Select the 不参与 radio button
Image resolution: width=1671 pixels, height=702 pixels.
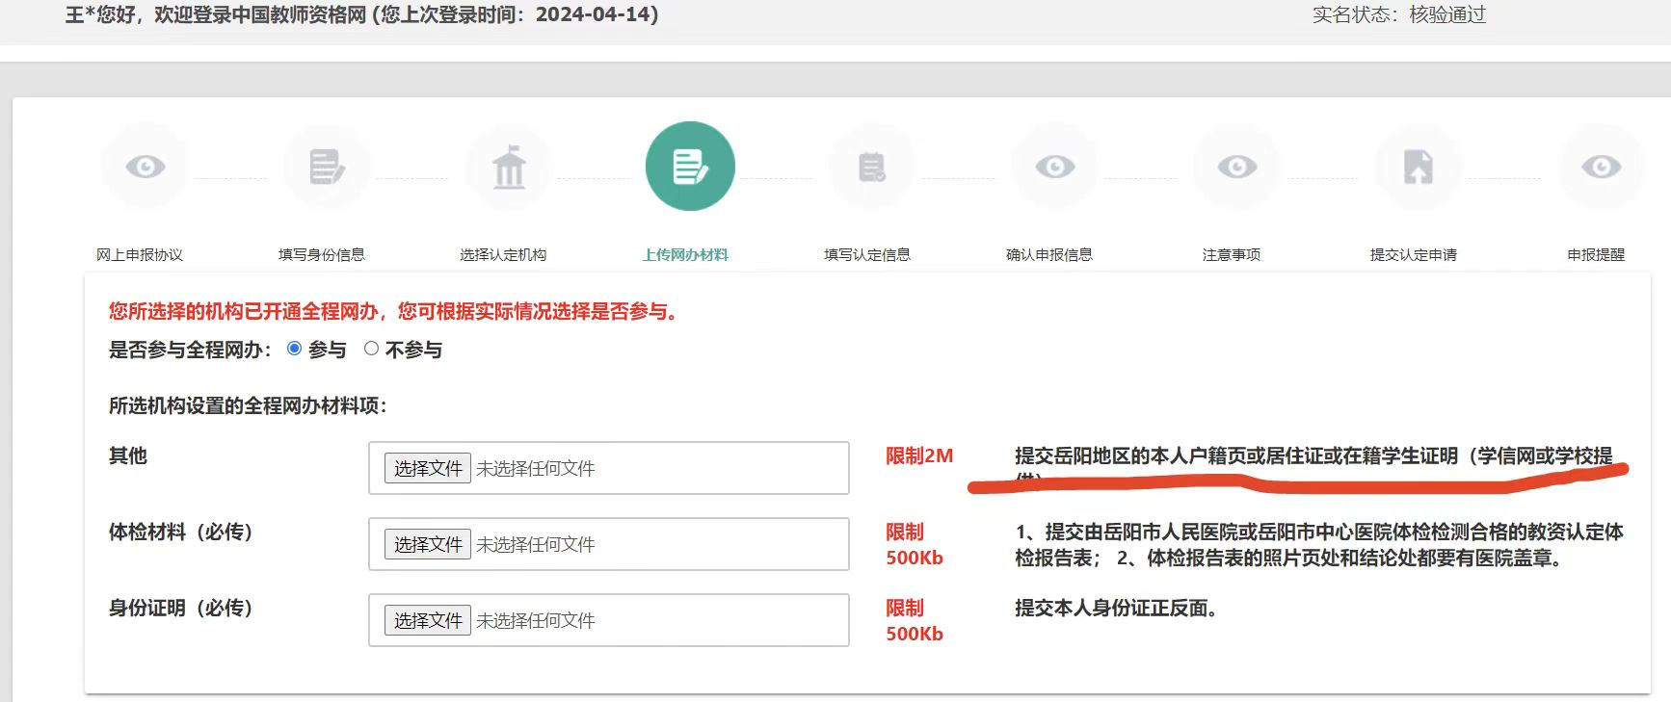371,349
